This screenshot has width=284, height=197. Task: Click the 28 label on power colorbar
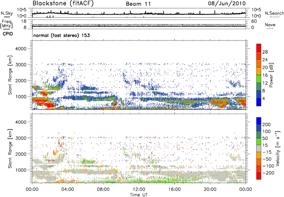coord(265,52)
